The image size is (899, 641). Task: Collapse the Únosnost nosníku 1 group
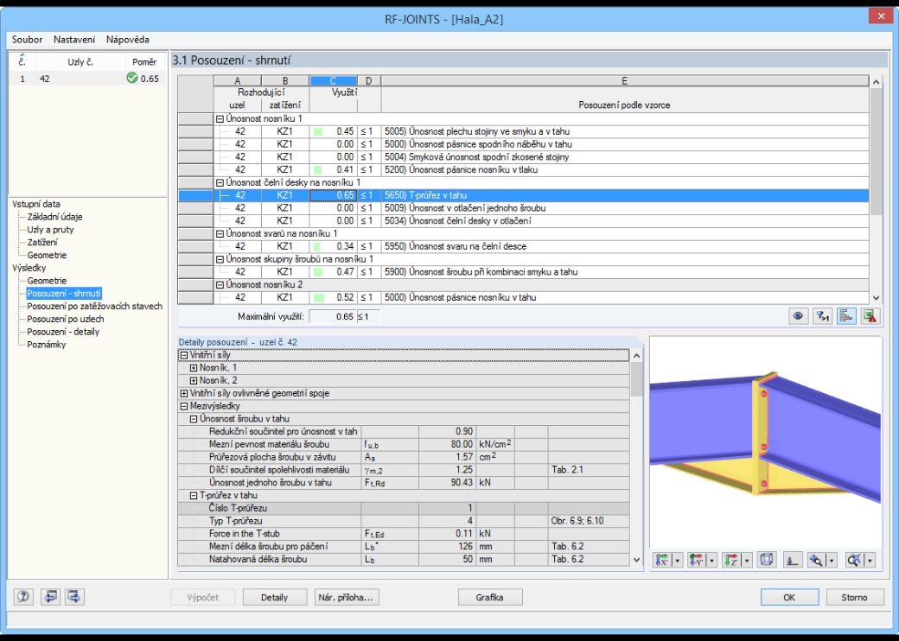[220, 119]
